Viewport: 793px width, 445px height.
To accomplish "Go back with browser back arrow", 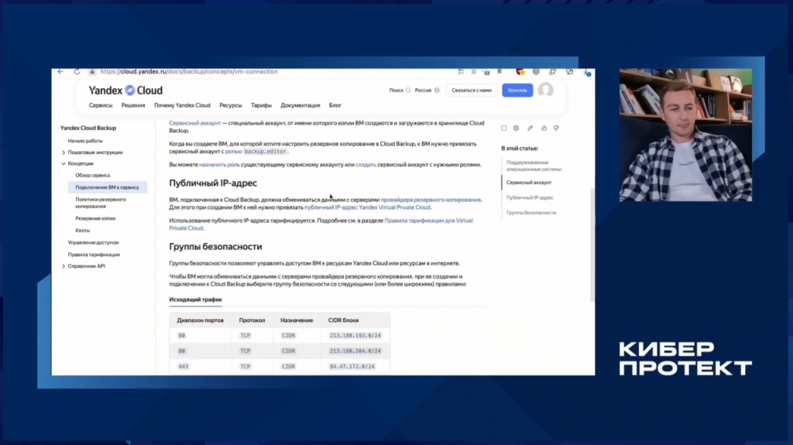I will coord(60,72).
